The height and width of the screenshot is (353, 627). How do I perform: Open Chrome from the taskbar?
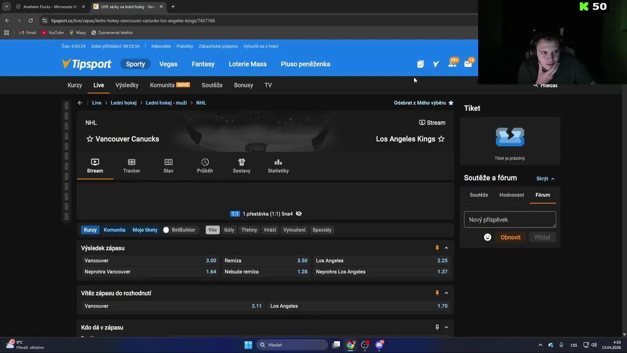[350, 345]
